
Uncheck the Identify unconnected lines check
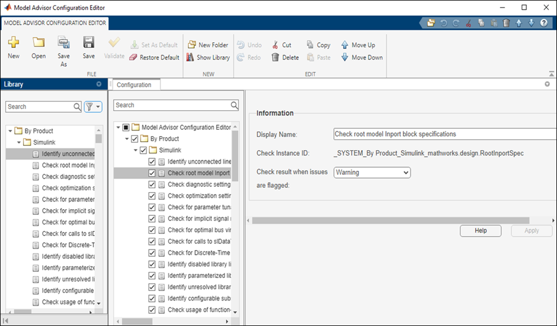click(x=152, y=162)
